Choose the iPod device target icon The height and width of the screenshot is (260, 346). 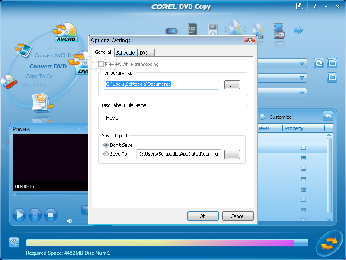213,29
